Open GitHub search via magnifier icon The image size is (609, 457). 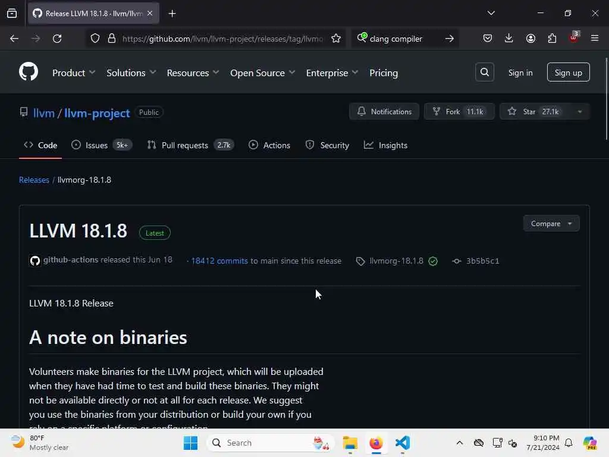[484, 72]
